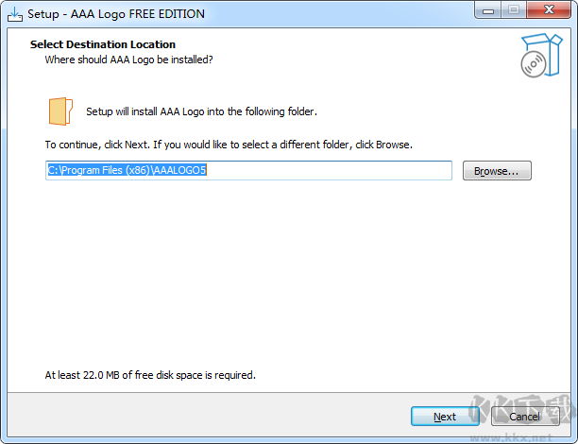Click the "To continue, click Next" instruction text

coord(229,145)
